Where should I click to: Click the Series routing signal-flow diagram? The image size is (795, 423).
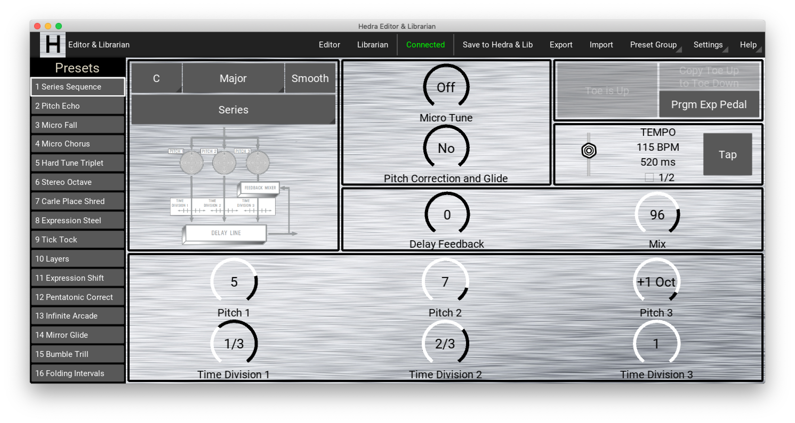(233, 187)
